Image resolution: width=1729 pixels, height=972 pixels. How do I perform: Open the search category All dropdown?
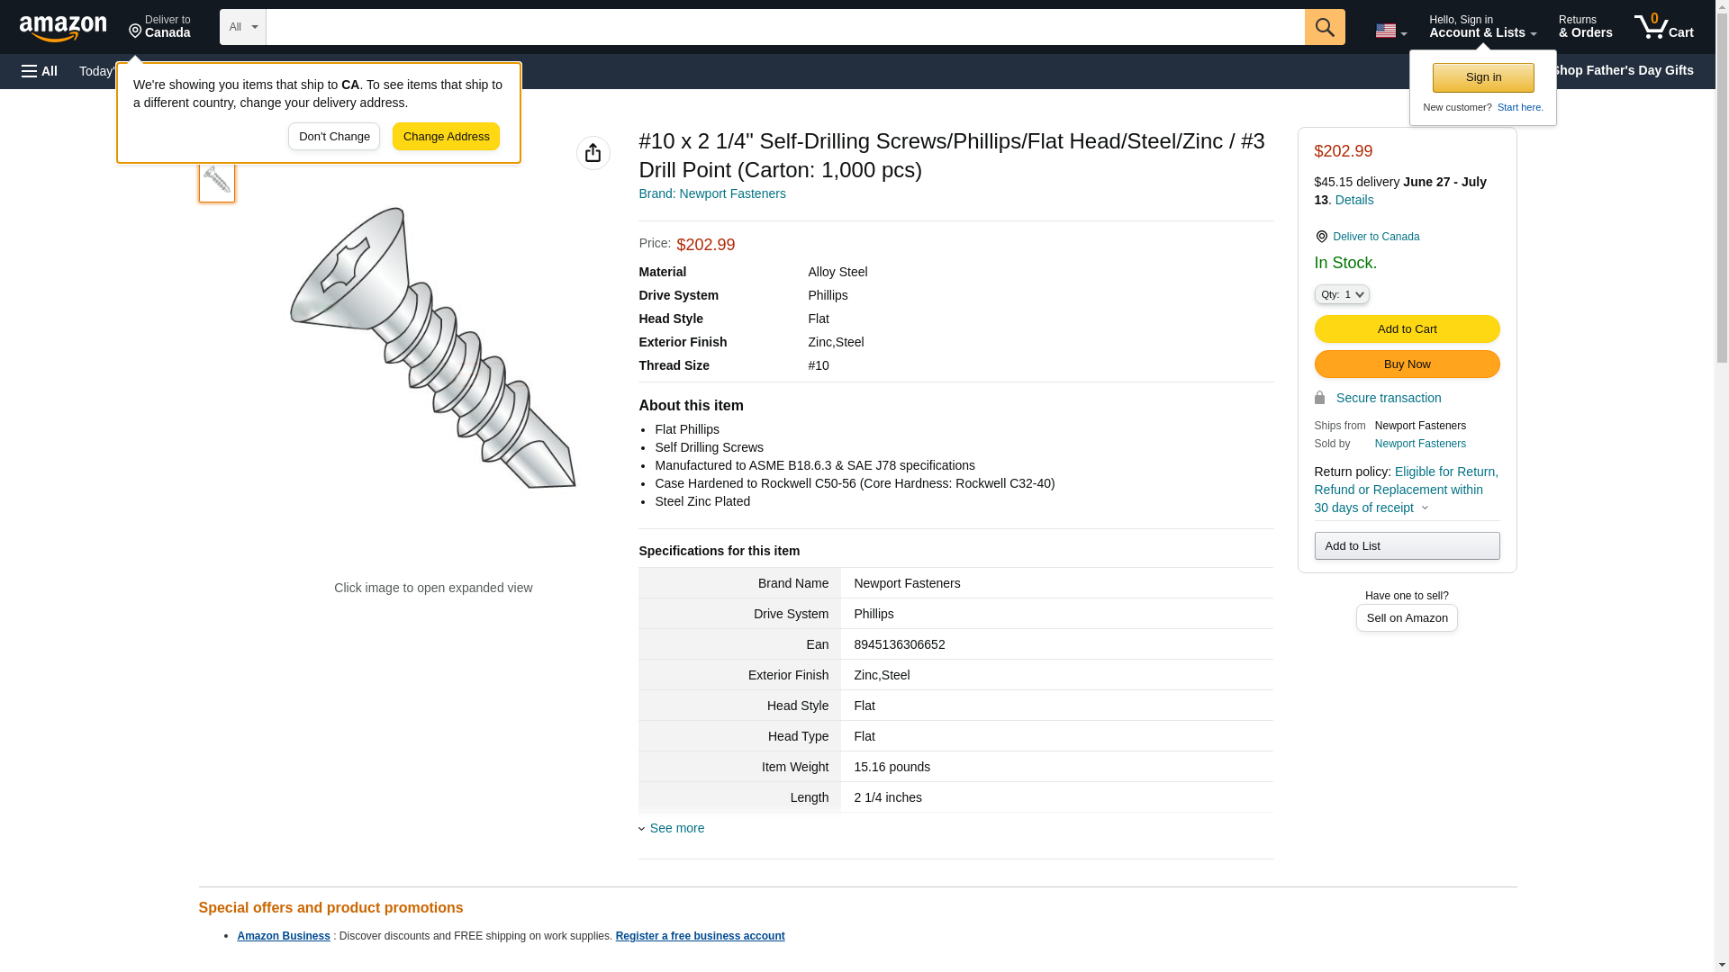click(x=242, y=27)
